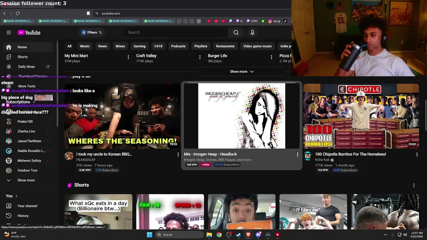Open the 'my ig' Instagram bookmark
This screenshot has height=240, width=427.
coord(274,21)
